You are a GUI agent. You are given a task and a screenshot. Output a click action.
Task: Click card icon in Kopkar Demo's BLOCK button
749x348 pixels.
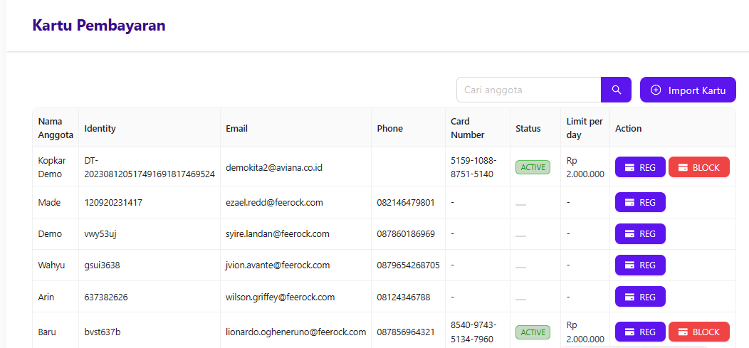[x=683, y=167]
